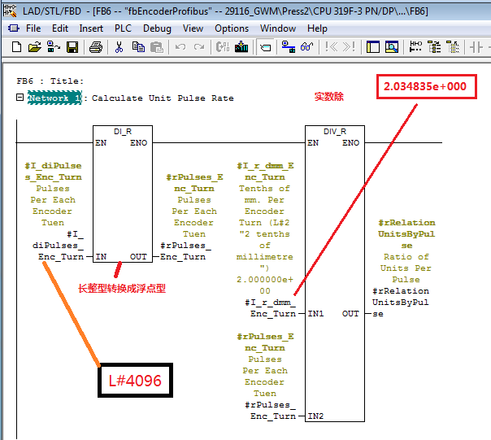The image size is (491, 440).
Task: Click the Print icon in the toolbar
Action: (x=95, y=47)
